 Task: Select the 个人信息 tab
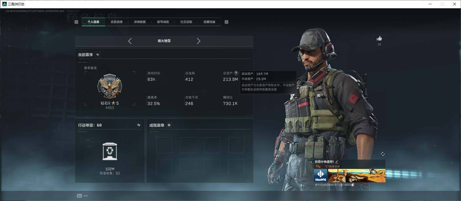pyautogui.click(x=93, y=22)
